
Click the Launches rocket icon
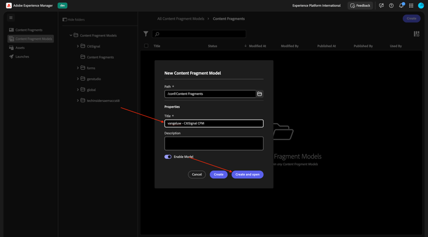11,56
